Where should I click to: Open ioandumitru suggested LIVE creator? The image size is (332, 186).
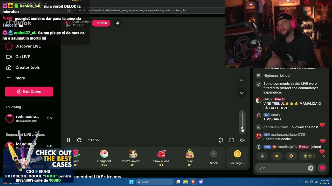(29, 145)
